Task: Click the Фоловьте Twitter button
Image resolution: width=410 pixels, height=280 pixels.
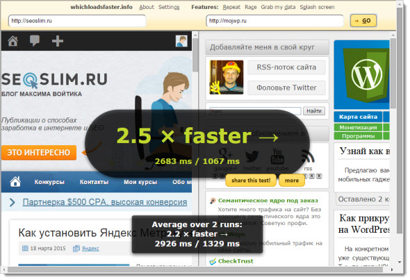Action: point(286,88)
